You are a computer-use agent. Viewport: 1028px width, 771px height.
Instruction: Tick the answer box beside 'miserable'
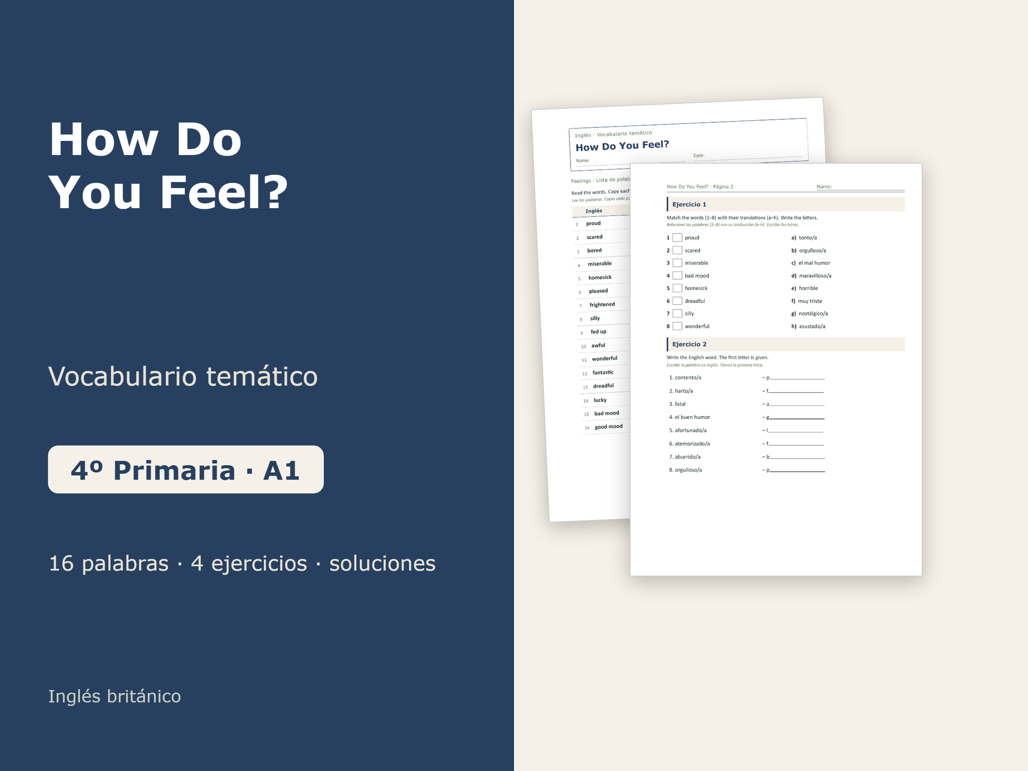pos(677,263)
